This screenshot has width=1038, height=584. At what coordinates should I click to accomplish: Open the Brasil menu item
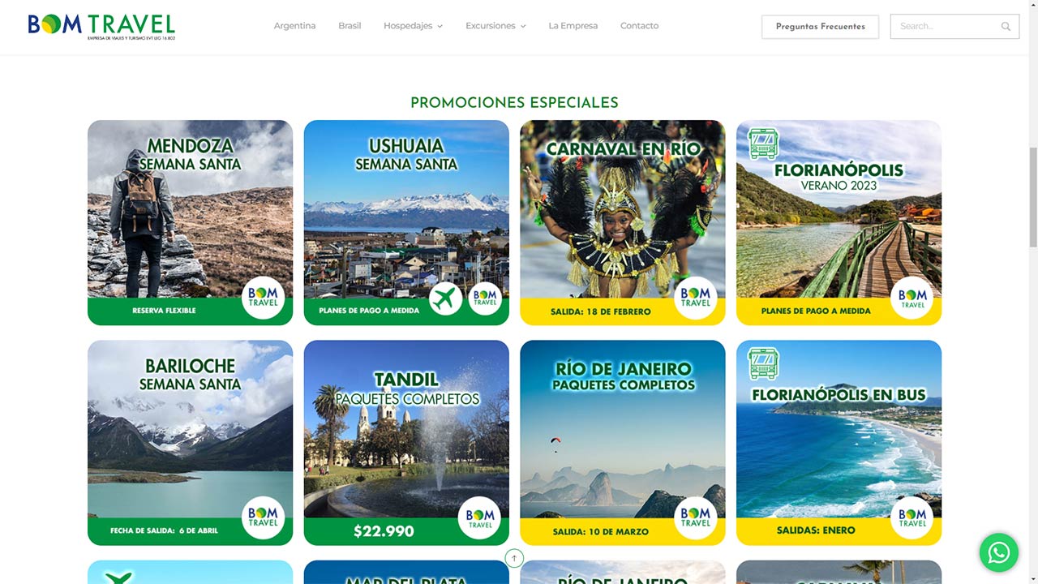350,26
